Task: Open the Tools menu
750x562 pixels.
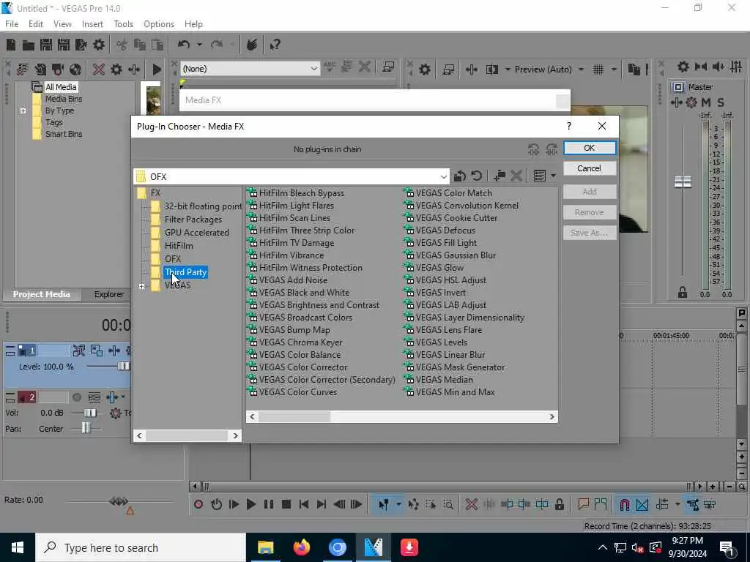Action: click(x=123, y=24)
